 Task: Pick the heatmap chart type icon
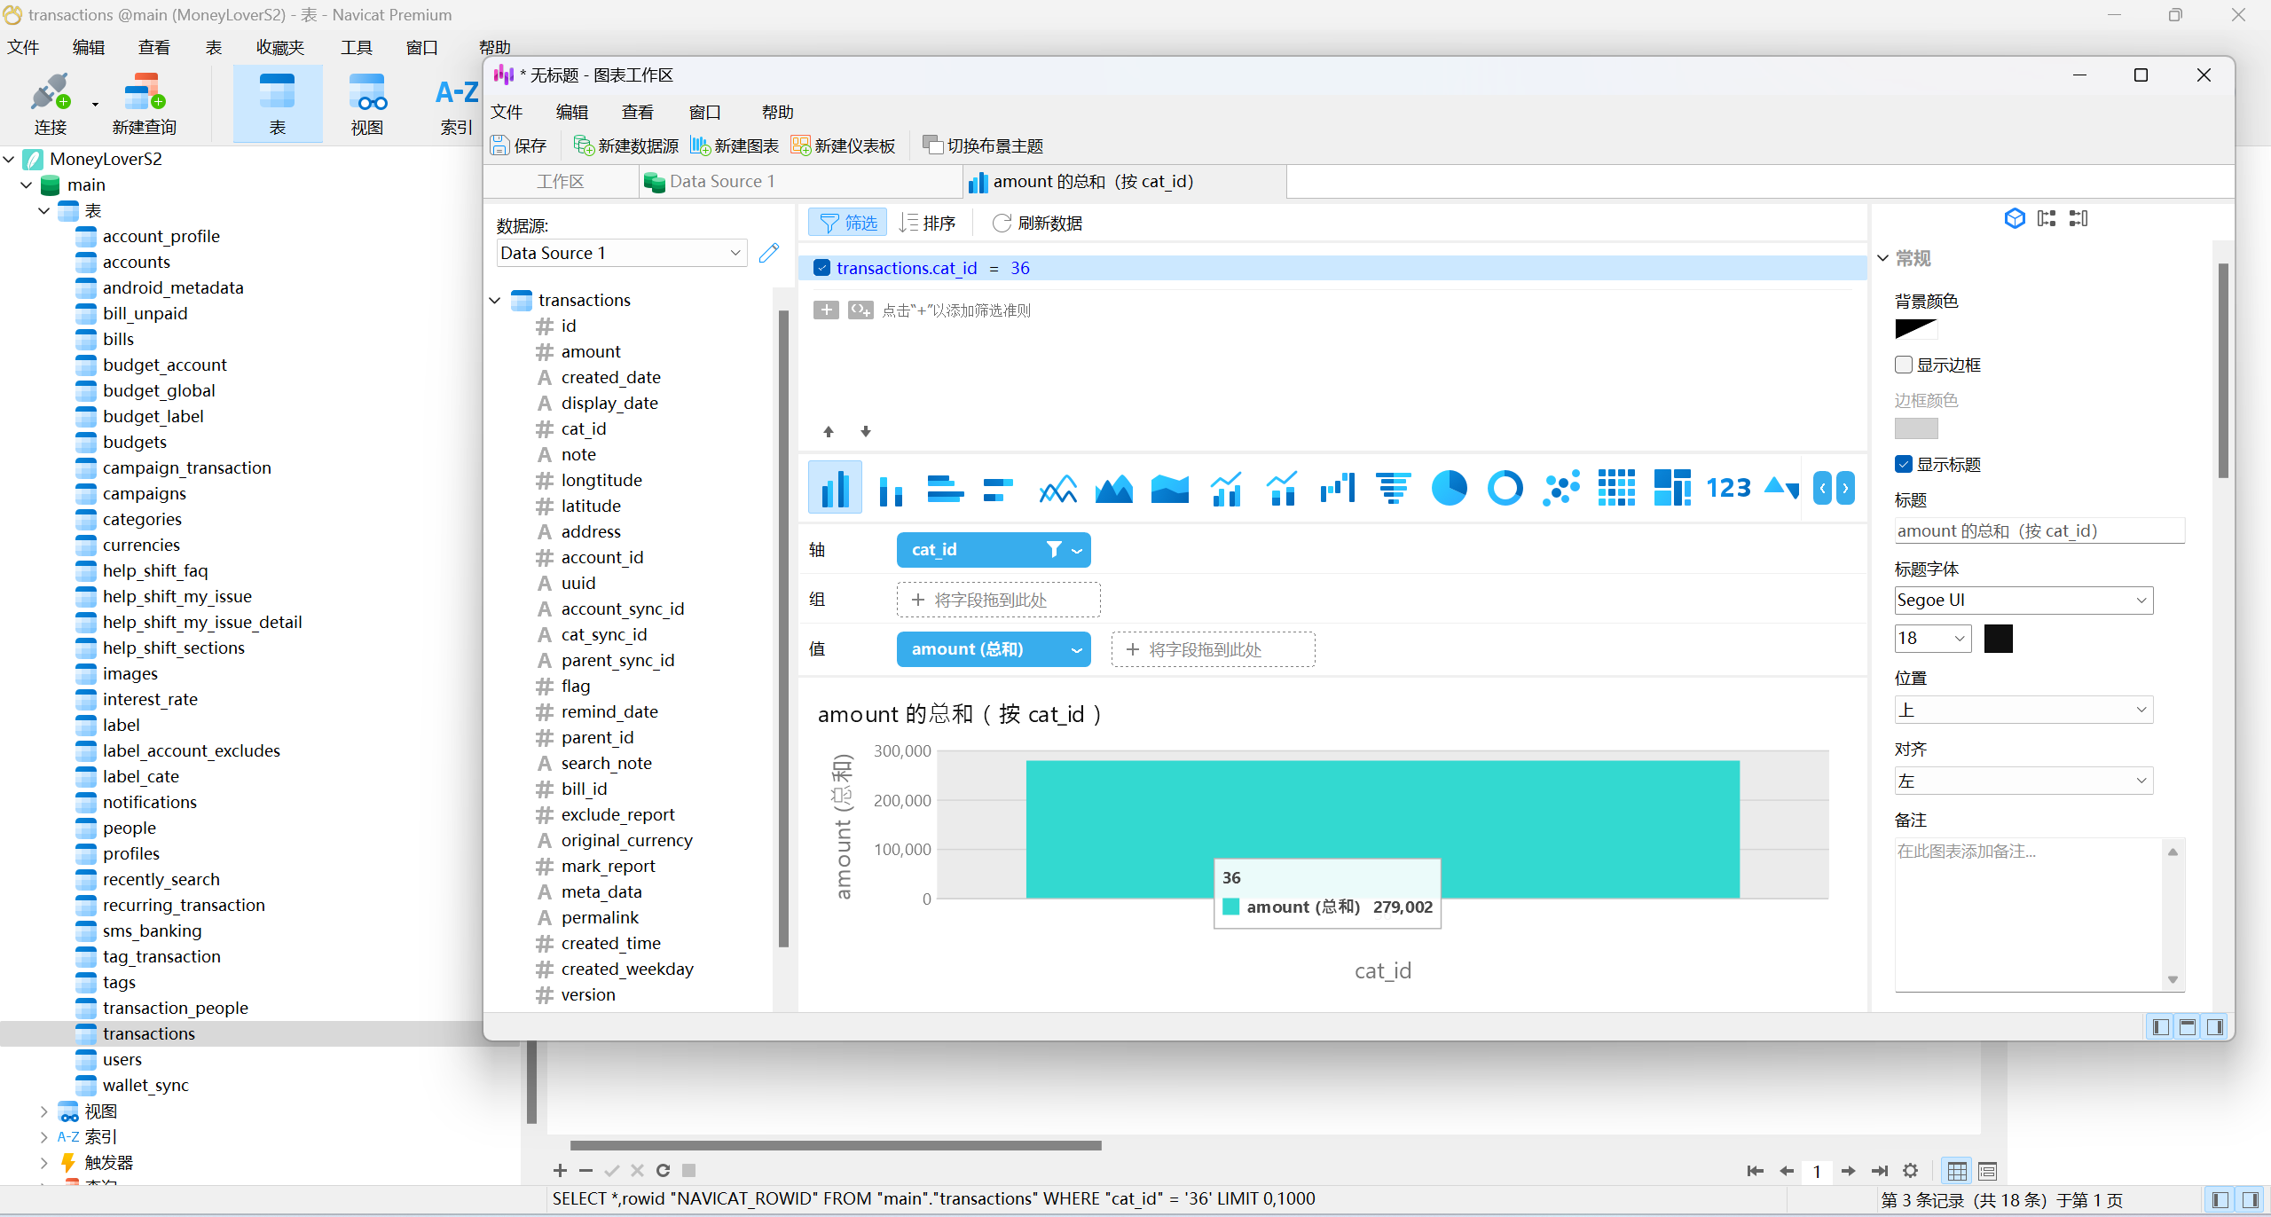[1616, 488]
